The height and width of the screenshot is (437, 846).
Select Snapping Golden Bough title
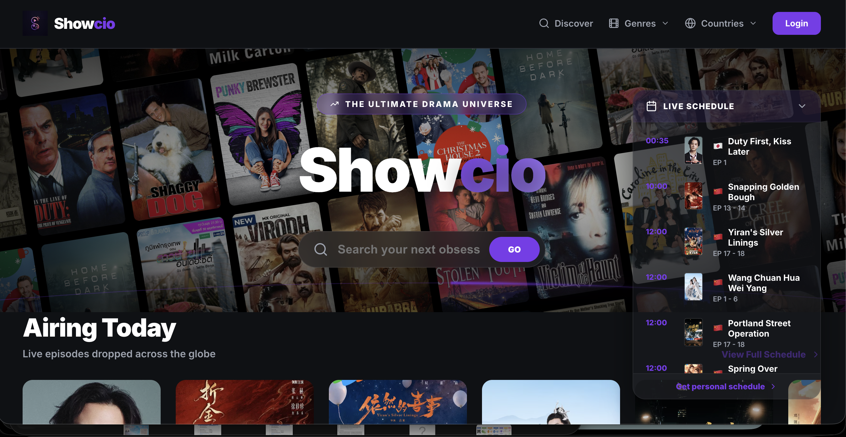pos(763,192)
